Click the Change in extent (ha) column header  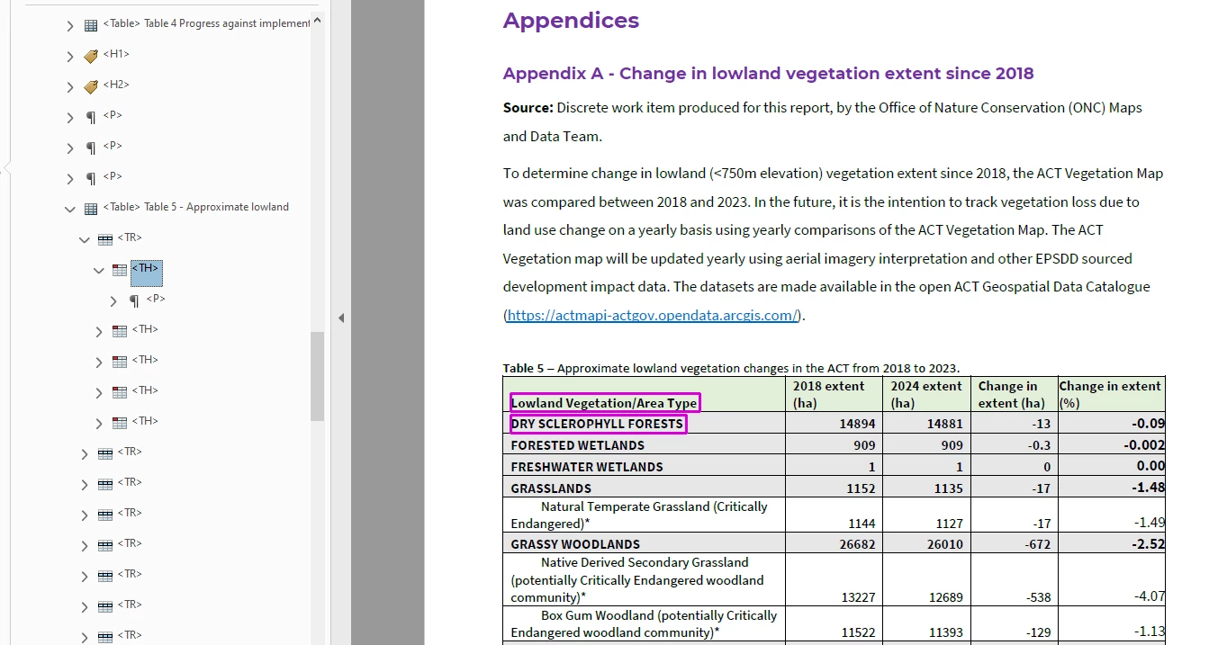click(1015, 394)
